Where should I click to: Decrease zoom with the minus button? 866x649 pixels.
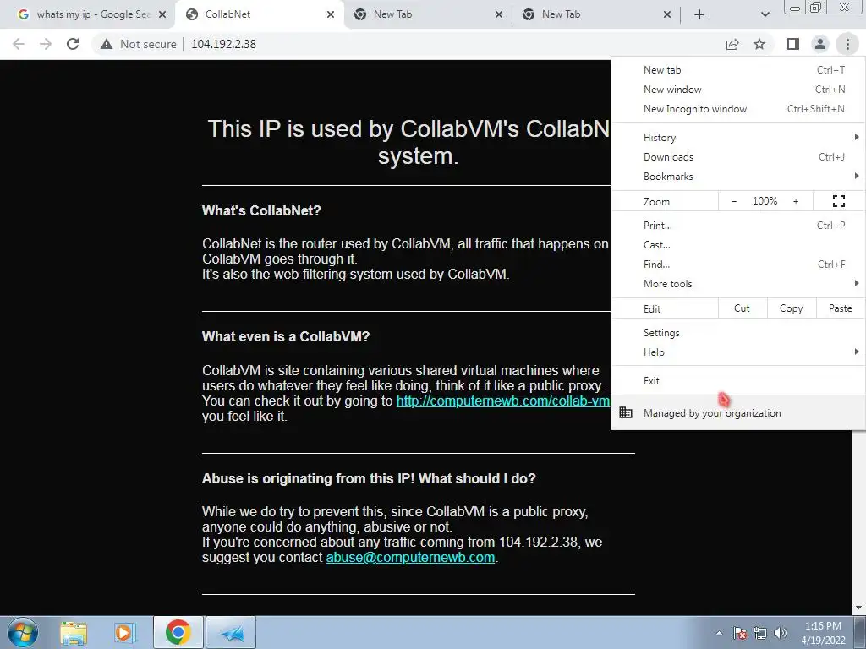pyautogui.click(x=734, y=201)
